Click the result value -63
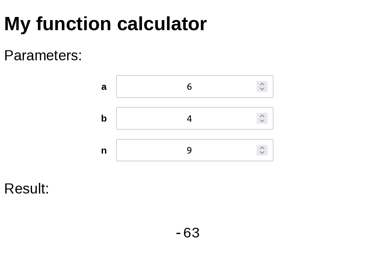Image resolution: width=368 pixels, height=262 pixels. [188, 233]
